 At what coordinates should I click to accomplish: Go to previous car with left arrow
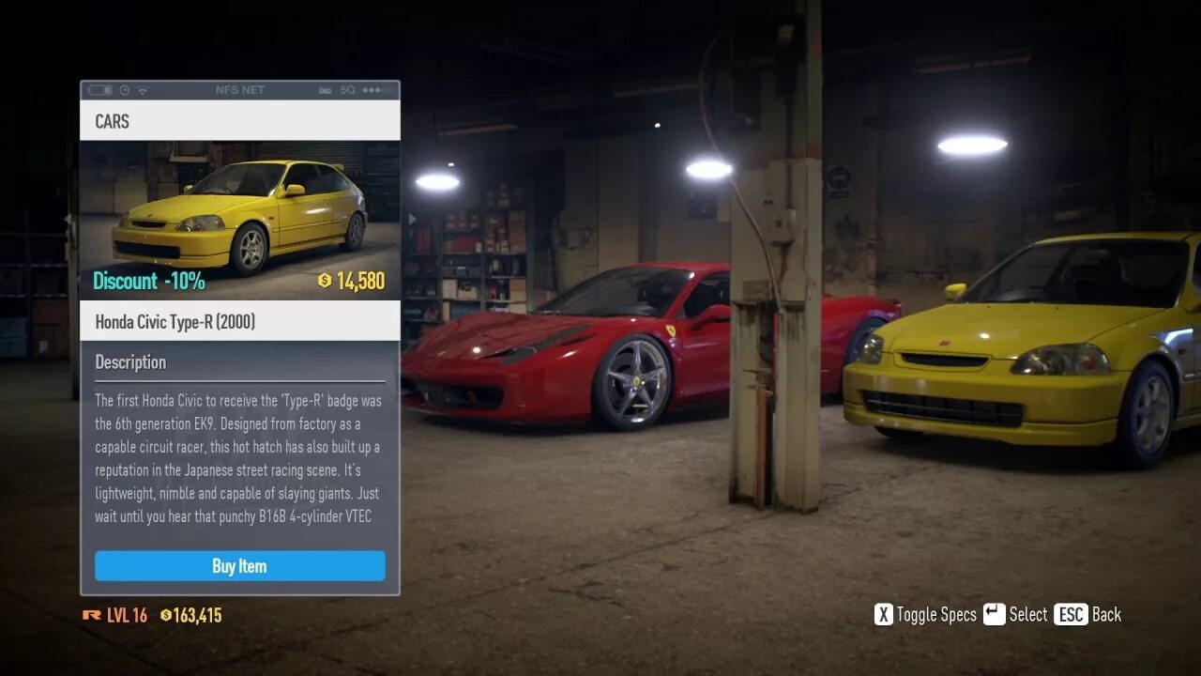[68, 220]
